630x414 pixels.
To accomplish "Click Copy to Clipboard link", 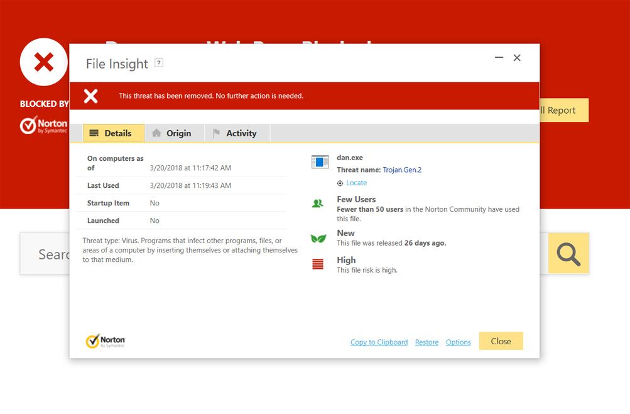I will click(379, 342).
